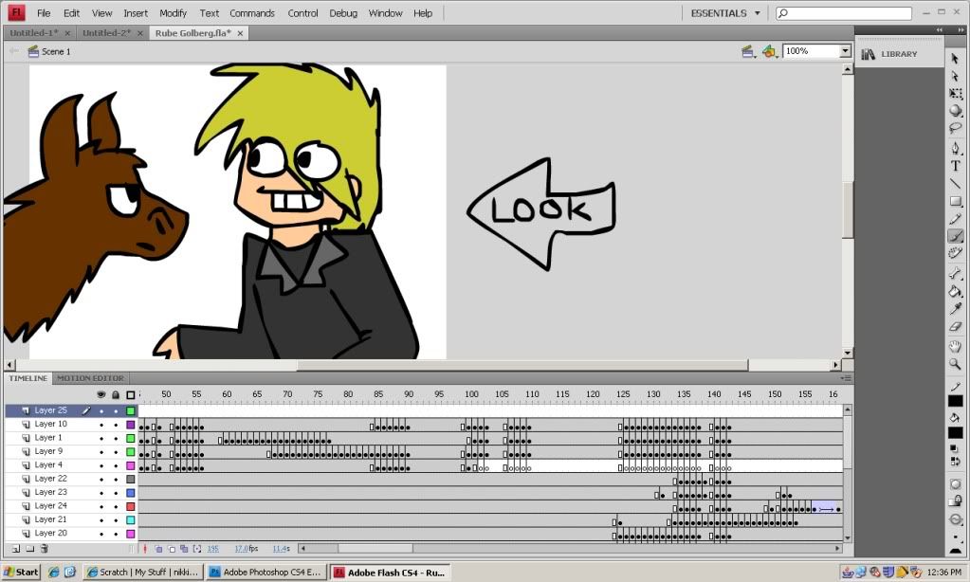Image resolution: width=970 pixels, height=582 pixels.
Task: Choose the Eraser tool
Action: click(x=956, y=327)
